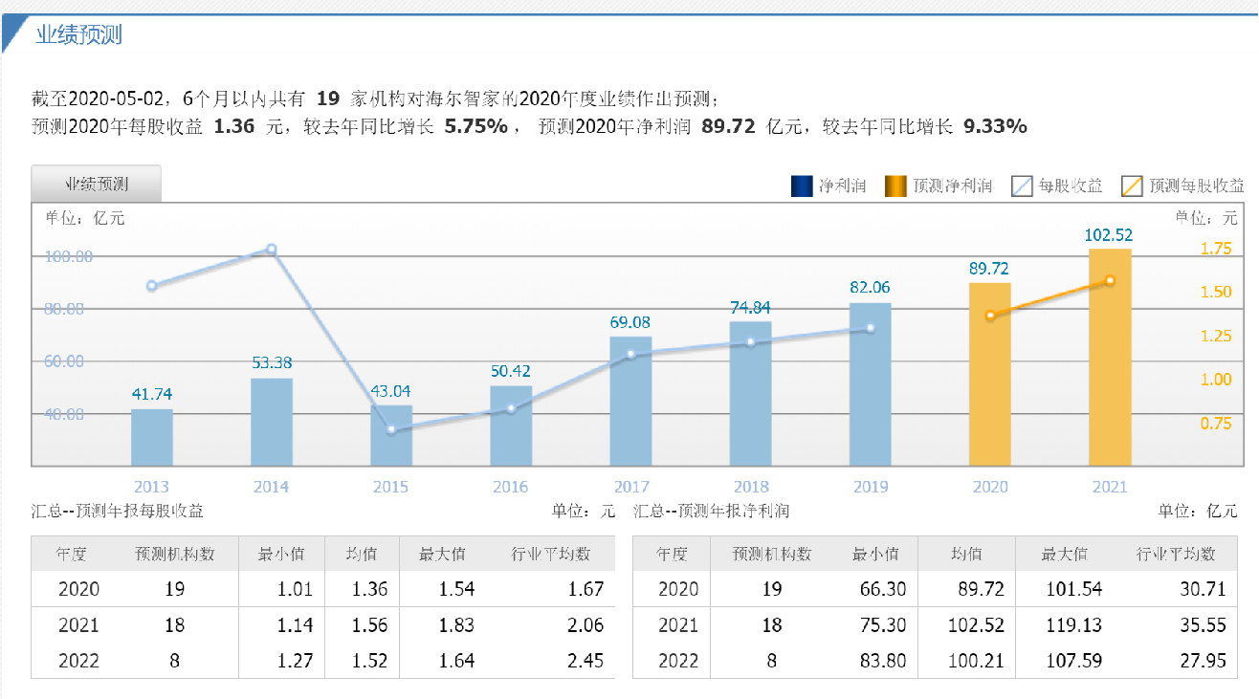Viewport: 1259px width, 699px height.
Task: Click the 行业平均数 header in EPS table
Action: coord(550,554)
